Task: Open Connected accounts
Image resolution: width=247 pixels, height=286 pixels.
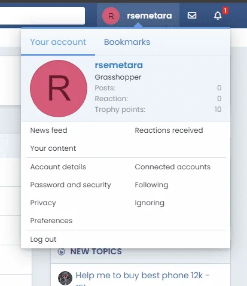Action: [172, 167]
